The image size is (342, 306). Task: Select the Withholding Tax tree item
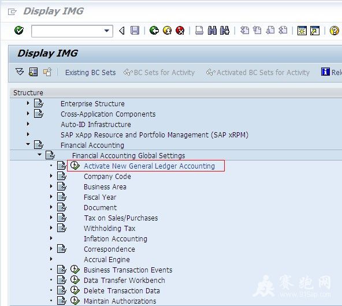pyautogui.click(x=110, y=229)
